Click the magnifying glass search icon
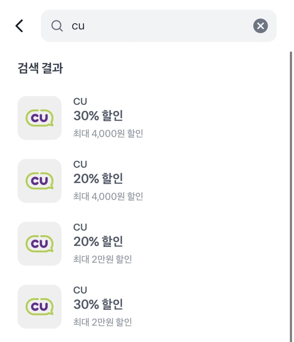This screenshot has height=342, width=294. click(57, 26)
